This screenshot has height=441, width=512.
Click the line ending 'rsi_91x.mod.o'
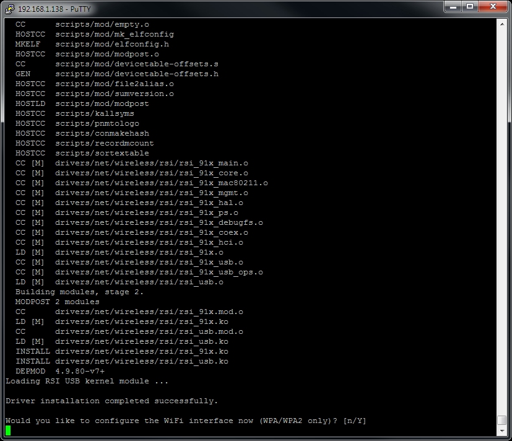[x=129, y=312]
